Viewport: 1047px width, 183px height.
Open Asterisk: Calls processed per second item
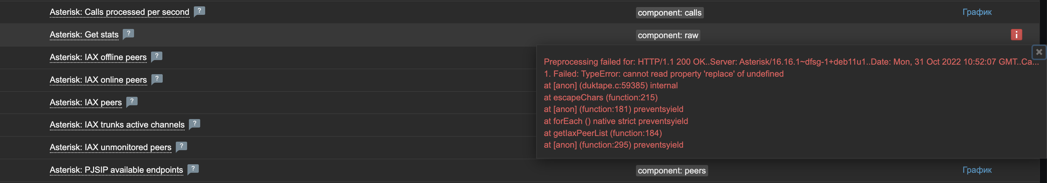point(120,12)
